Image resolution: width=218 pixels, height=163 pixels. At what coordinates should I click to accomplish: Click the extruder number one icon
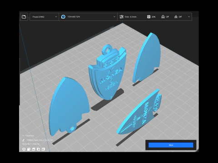click(x=63, y=17)
